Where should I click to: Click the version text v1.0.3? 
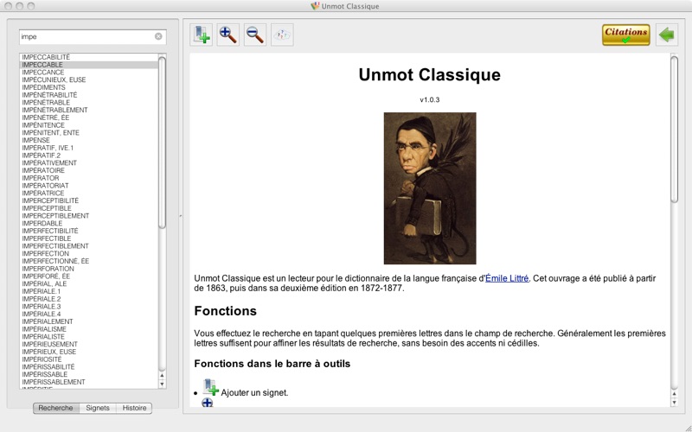[x=429, y=99]
